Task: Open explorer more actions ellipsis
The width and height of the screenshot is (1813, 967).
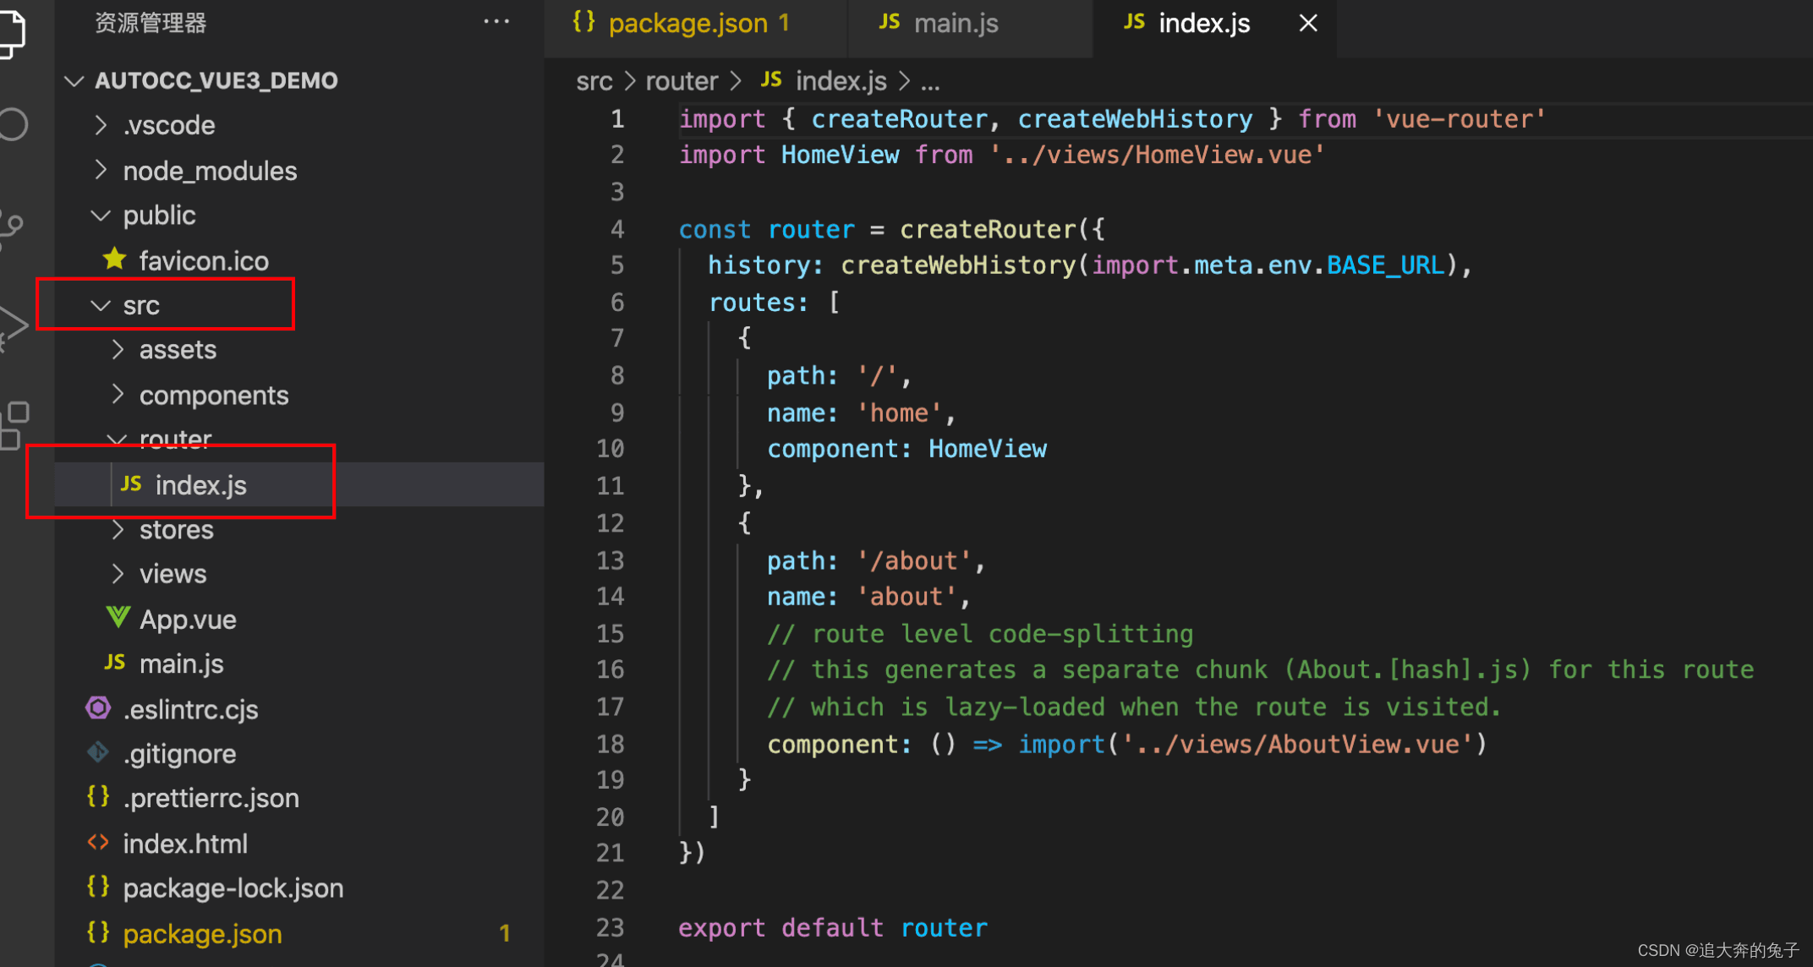Action: click(x=496, y=22)
